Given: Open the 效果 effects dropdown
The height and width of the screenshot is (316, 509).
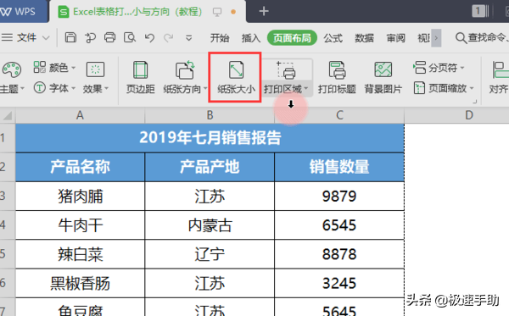Looking at the screenshot, I should coord(95,77).
